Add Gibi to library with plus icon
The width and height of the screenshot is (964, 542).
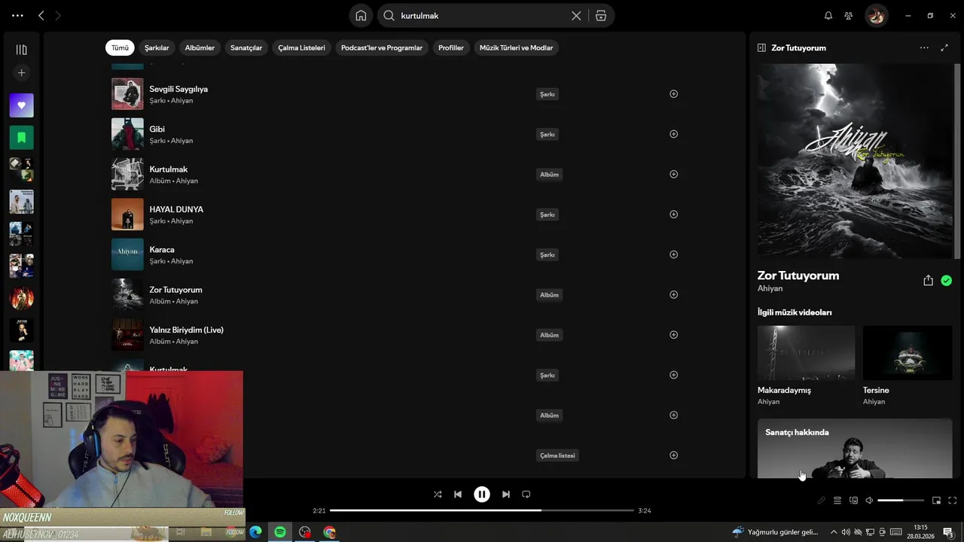(x=673, y=134)
